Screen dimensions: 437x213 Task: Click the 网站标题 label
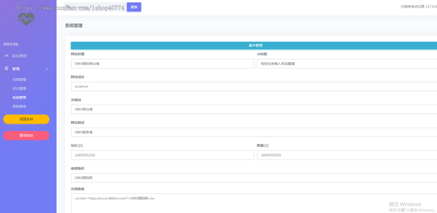[x=78, y=54]
